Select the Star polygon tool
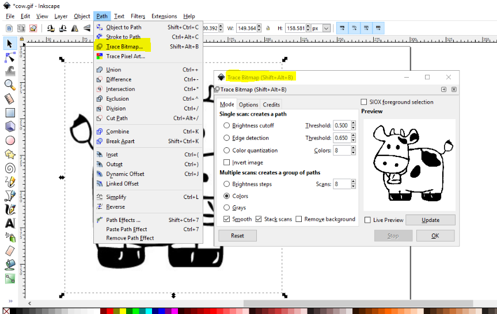The width and height of the screenshot is (497, 314). (10, 154)
